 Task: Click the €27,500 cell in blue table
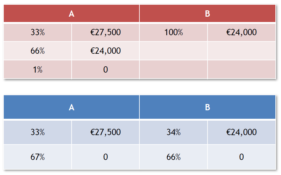(x=105, y=132)
